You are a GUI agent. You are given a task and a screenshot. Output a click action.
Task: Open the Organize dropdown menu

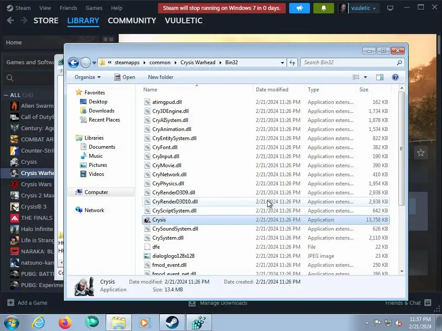(87, 77)
